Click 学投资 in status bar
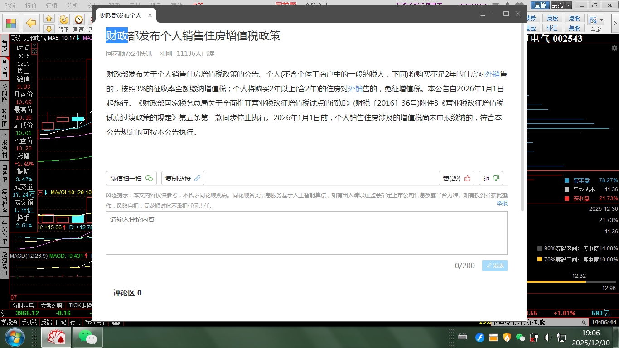This screenshot has width=619, height=348. click(9, 322)
